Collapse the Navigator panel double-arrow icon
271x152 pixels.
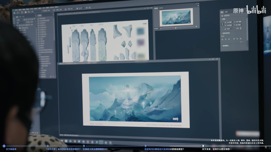196,3
